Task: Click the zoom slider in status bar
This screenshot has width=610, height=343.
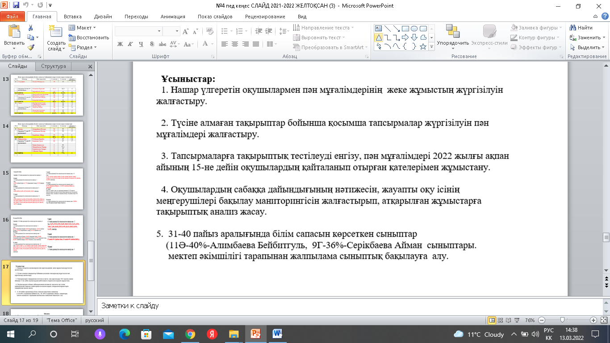Action: [x=563, y=320]
